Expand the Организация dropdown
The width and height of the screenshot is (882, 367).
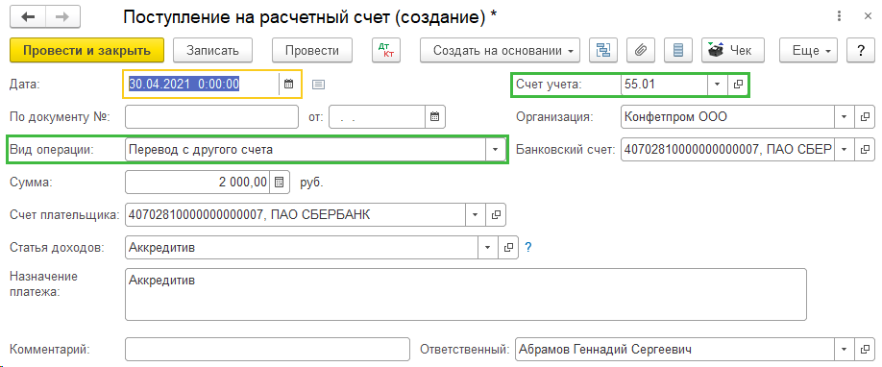click(x=844, y=117)
